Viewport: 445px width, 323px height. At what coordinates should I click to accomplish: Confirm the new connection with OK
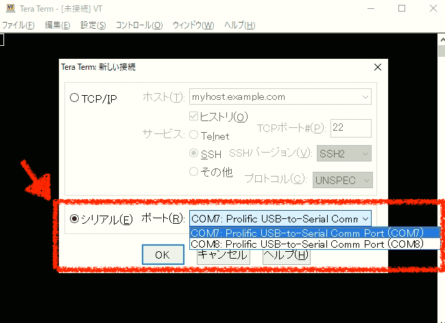pyautogui.click(x=163, y=255)
